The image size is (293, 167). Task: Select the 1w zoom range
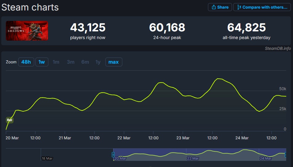tap(42, 62)
